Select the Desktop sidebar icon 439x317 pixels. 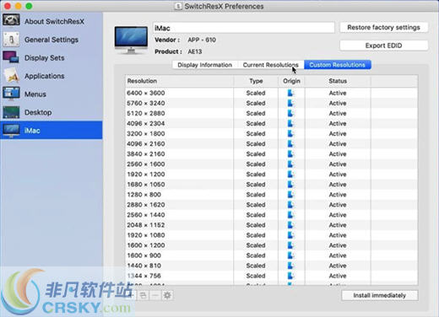(11, 112)
